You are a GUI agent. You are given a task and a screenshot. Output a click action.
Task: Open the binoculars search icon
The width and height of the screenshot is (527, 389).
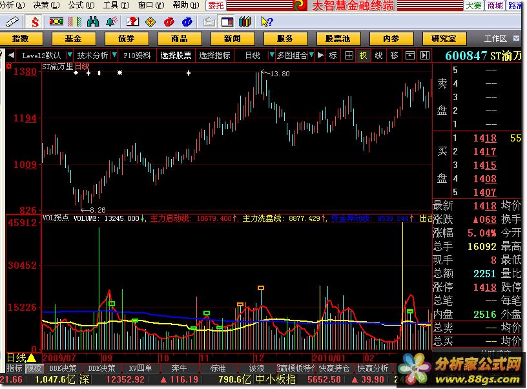tap(93, 22)
